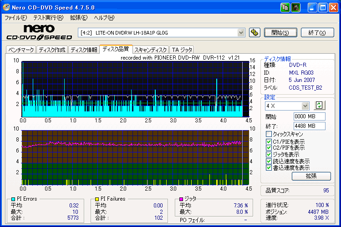The height and width of the screenshot is (227, 341).
Task: Click the PI Errors total 5773
Action: click(73, 217)
